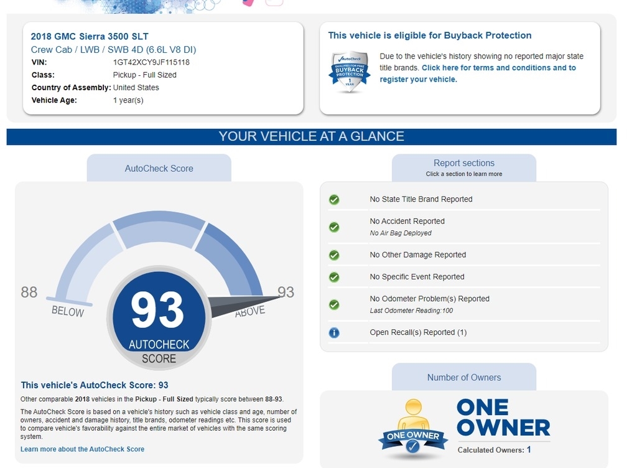
Task: Click the 2018 GMC Sierra 3500 SLT title
Action: (90, 37)
